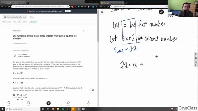
Task: Go back in the Ziteboard browser window
Action: [x=101, y=7]
